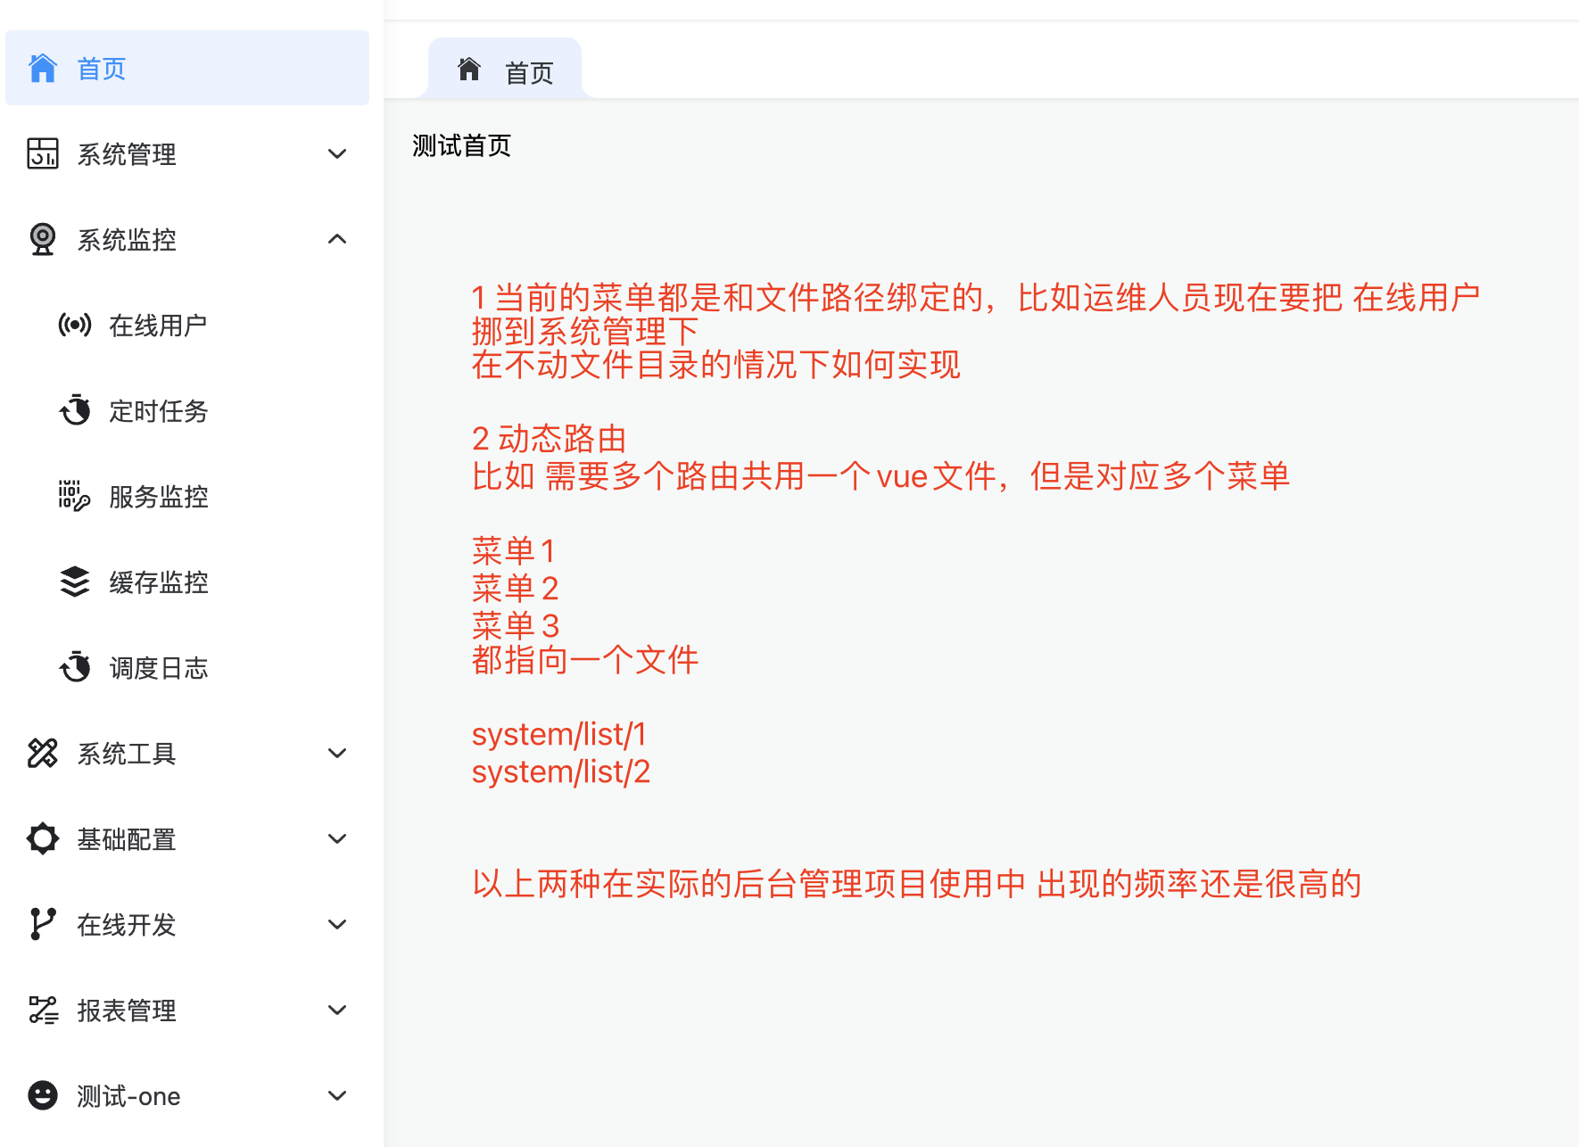Click the 系统管理 system management icon
This screenshot has width=1579, height=1147.
click(x=41, y=153)
